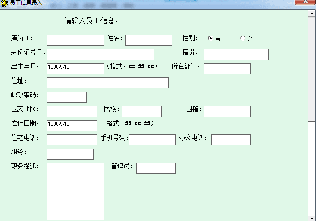Click the 雇员ID input field
Image resolution: width=316 pixels, height=221 pixels.
[75, 40]
